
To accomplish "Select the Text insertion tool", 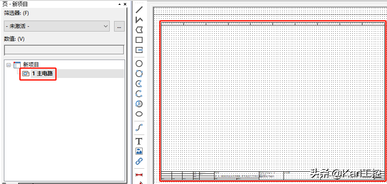I will [x=139, y=141].
